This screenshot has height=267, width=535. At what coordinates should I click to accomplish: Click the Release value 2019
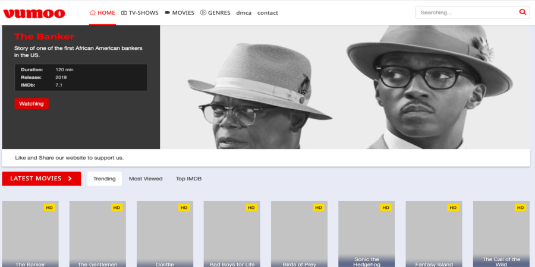point(61,77)
